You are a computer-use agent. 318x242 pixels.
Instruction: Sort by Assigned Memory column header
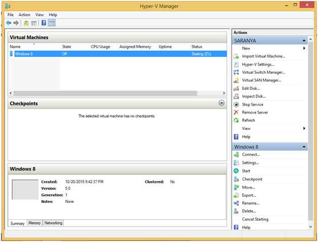pyautogui.click(x=135, y=47)
